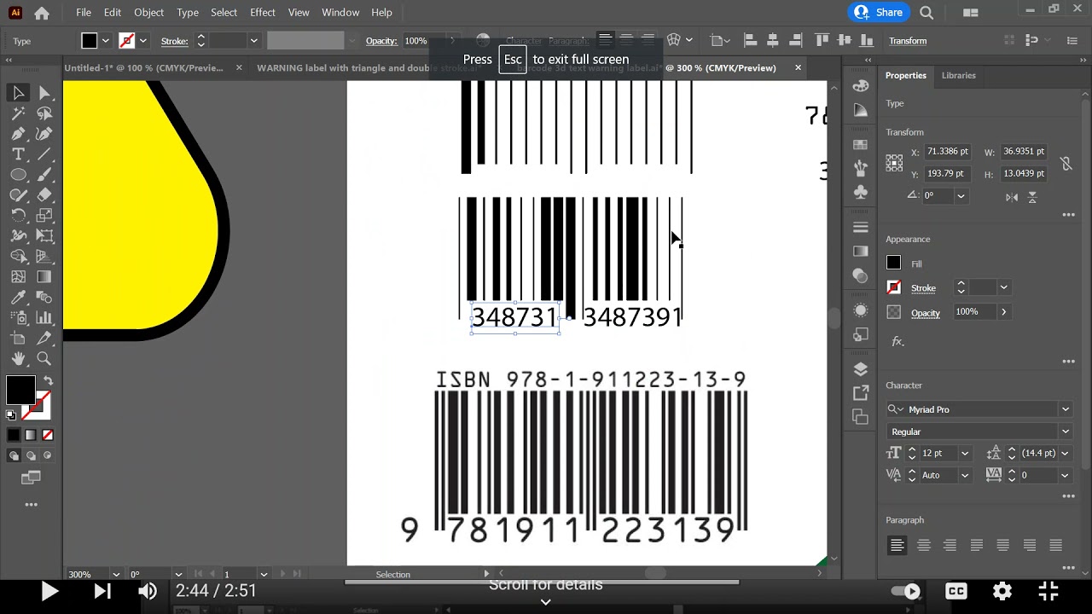Switch to Untitled-1 document tab
Viewport: 1092px width, 614px height.
[x=143, y=67]
